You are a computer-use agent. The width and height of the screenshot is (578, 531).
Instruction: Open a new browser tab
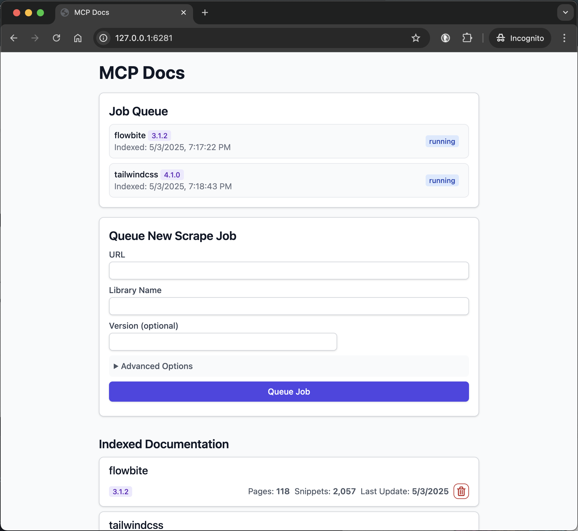click(x=205, y=12)
